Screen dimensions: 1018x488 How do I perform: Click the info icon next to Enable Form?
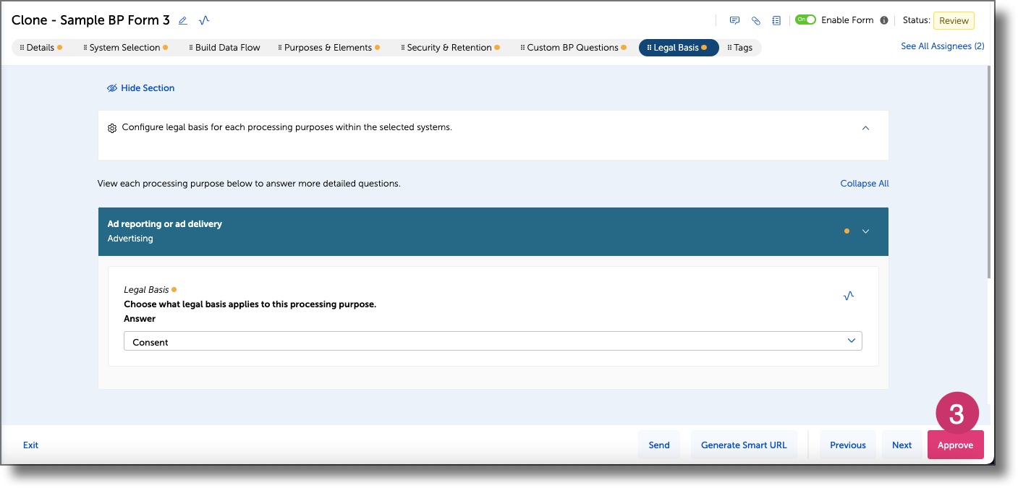tap(884, 20)
